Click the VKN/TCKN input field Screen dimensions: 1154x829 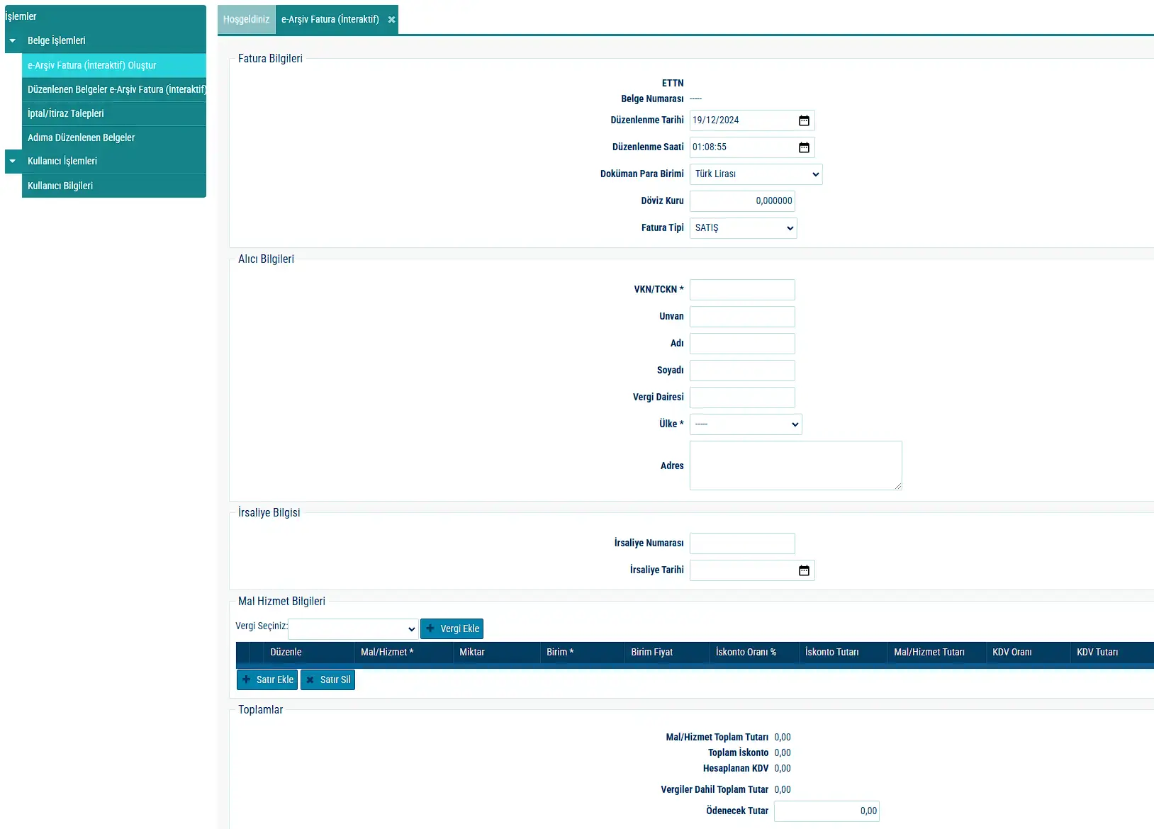[x=742, y=290]
